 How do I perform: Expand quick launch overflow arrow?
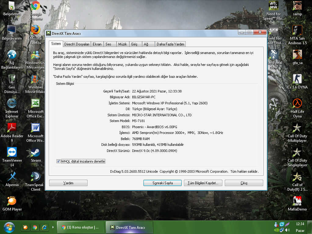pyautogui.click(x=53, y=227)
